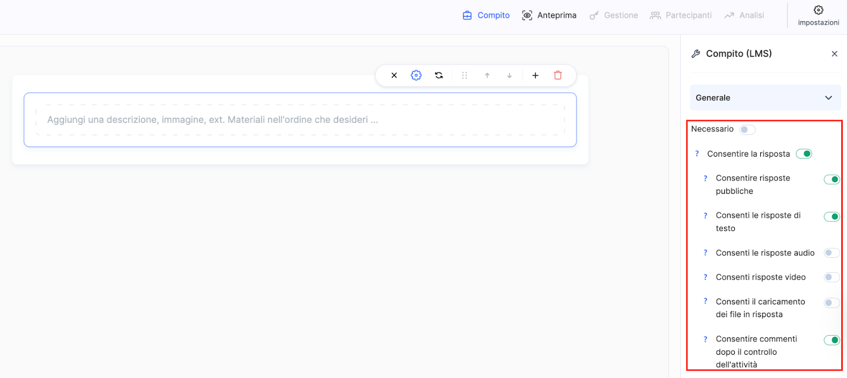The image size is (847, 378).
Task: Open impostazioni settings button
Action: [818, 15]
